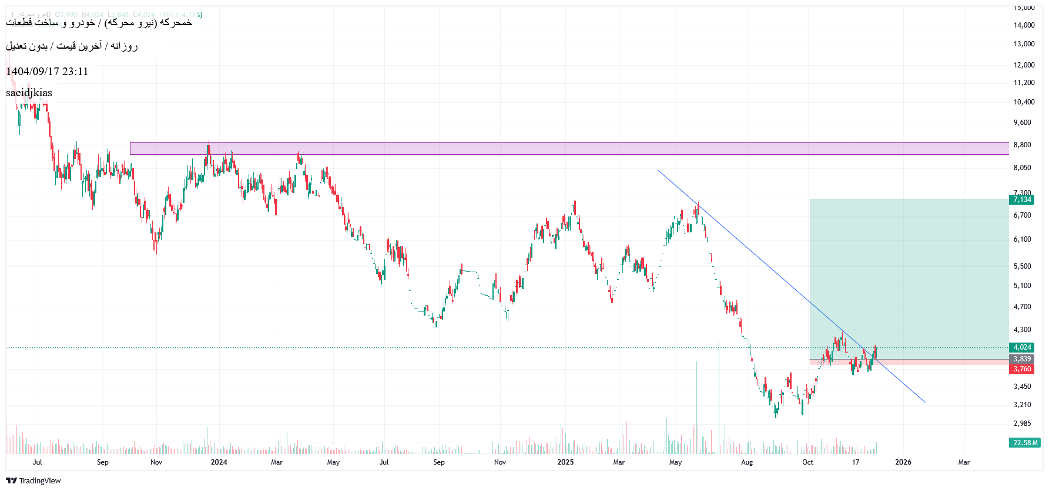Click the Oct label on time axis

[x=807, y=462]
